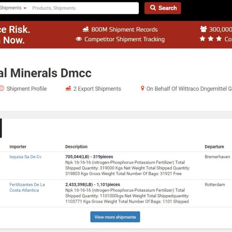
Task: Click the ship icon by 2 Export Shipments
Action: [x=68, y=89]
